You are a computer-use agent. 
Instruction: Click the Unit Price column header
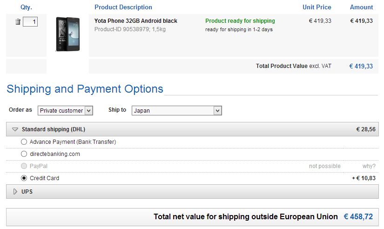tap(317, 7)
